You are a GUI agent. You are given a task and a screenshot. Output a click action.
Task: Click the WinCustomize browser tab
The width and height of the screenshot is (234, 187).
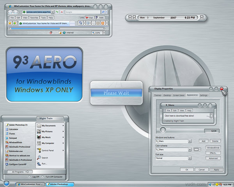coord(44,23)
